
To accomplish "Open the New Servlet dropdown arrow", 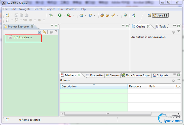I will coord(95,15).
